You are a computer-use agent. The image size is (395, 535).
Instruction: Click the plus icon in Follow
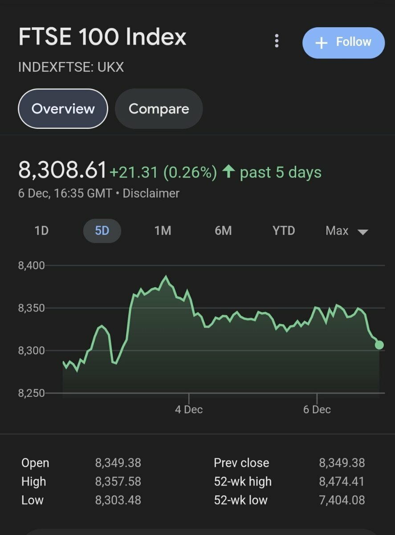(321, 42)
